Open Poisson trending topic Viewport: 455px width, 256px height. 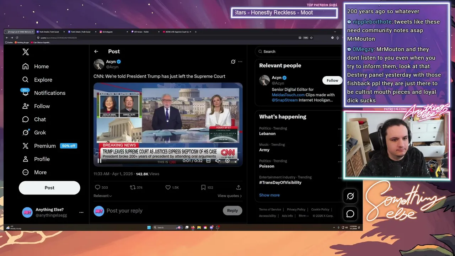(x=267, y=166)
